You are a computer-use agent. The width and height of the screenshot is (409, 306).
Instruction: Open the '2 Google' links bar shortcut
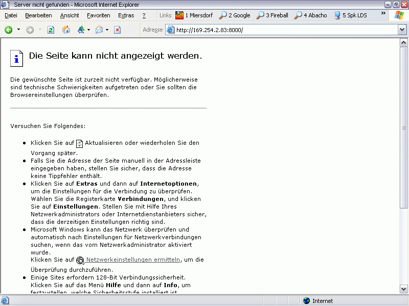(x=235, y=15)
